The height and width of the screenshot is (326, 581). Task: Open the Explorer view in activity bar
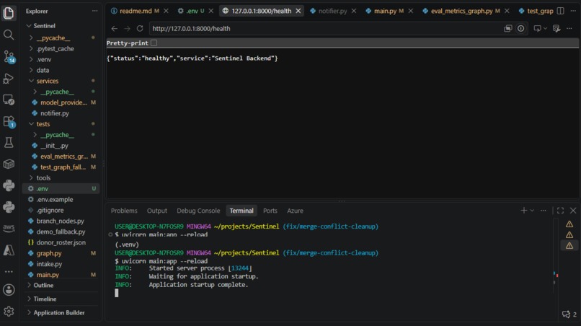tap(9, 14)
